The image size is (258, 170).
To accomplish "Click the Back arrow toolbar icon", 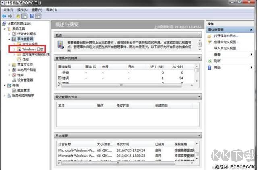I will (4, 16).
